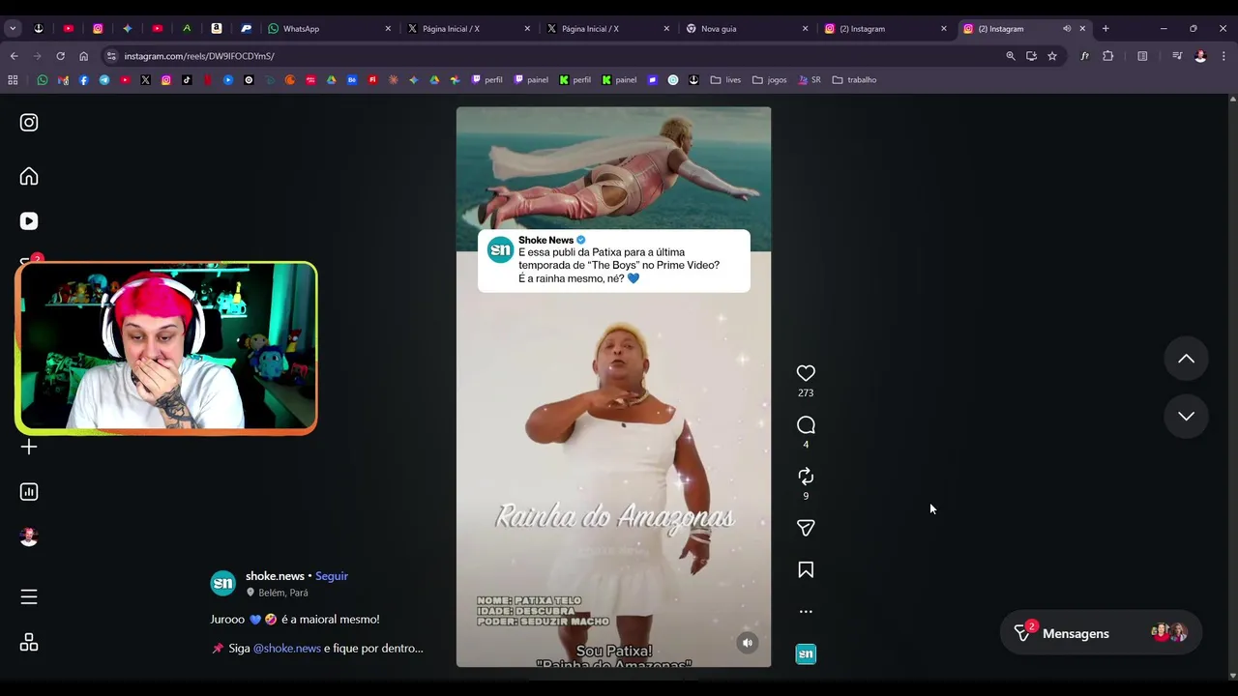Bookmark this page with the star icon
The height and width of the screenshot is (696, 1238).
point(1052,56)
